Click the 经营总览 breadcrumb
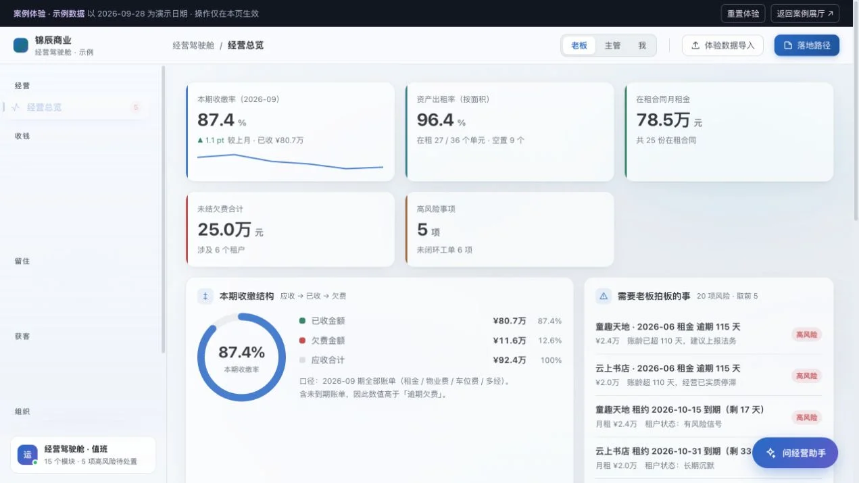The image size is (859, 483). tap(245, 45)
